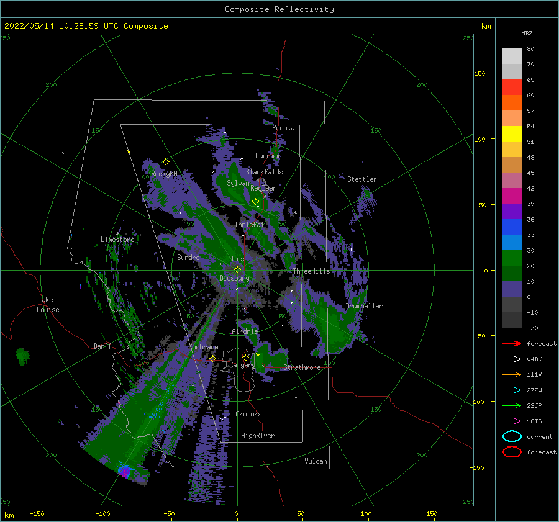This screenshot has height=522, width=559.
Task: Select the Okotoks label
Action: [248, 414]
